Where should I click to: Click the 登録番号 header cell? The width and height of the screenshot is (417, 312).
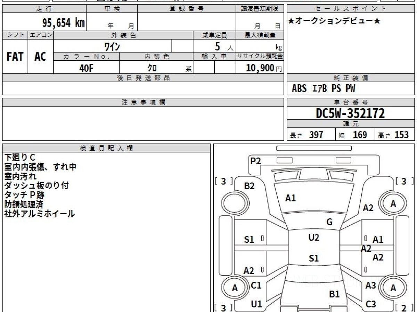187,9
